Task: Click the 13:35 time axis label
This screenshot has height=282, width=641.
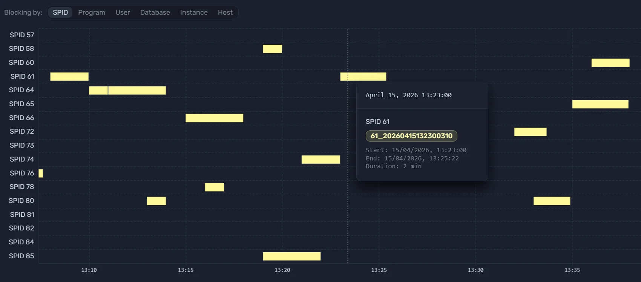Action: [x=572, y=270]
